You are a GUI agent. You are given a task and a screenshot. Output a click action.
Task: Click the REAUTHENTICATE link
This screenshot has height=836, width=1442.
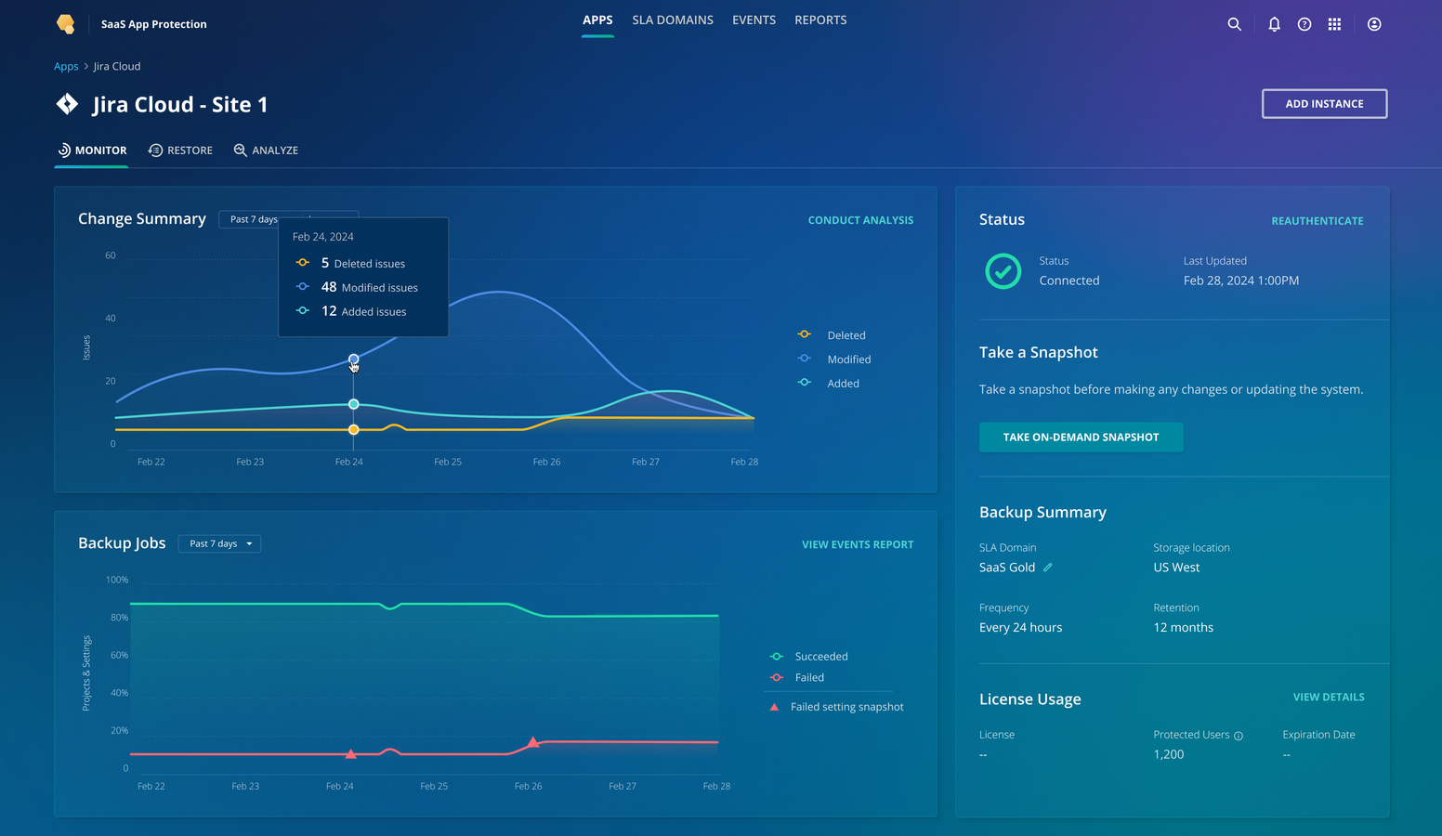(x=1317, y=221)
